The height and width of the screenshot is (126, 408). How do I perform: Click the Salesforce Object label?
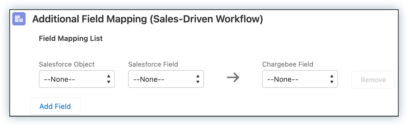pyautogui.click(x=67, y=64)
